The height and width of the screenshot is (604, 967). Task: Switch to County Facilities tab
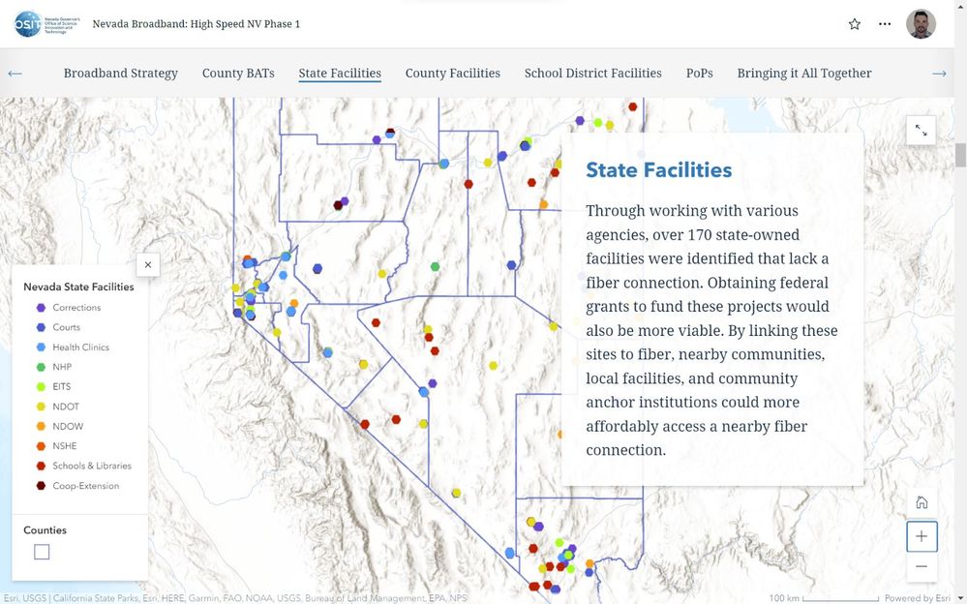click(453, 74)
